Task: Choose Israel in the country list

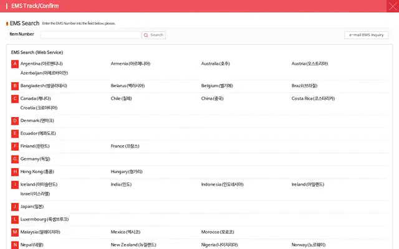Action: click(x=35, y=194)
